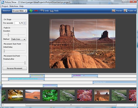The height and width of the screenshot is (108, 138).
Task: Click the Finished after slider handle
Action: 25,63
